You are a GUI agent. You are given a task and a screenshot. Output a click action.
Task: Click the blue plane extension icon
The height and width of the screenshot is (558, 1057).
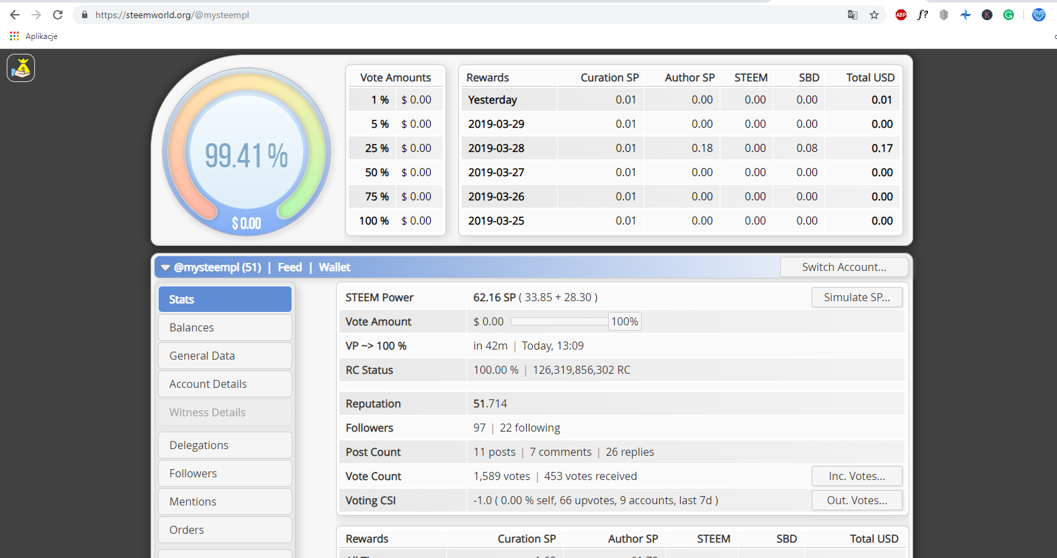coord(966,15)
